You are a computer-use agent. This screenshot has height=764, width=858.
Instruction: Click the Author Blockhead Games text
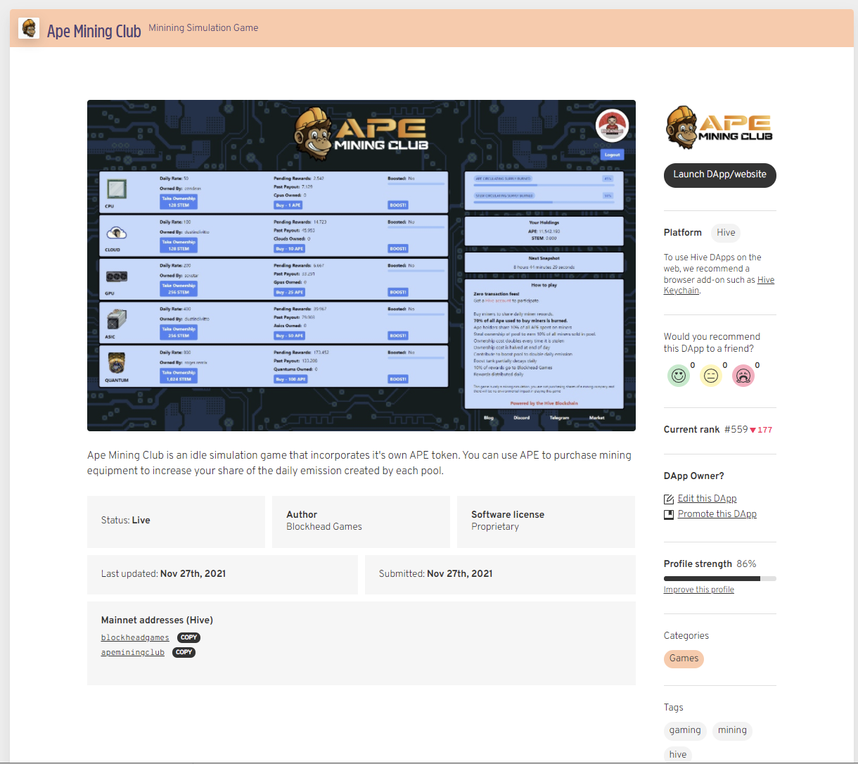(324, 521)
